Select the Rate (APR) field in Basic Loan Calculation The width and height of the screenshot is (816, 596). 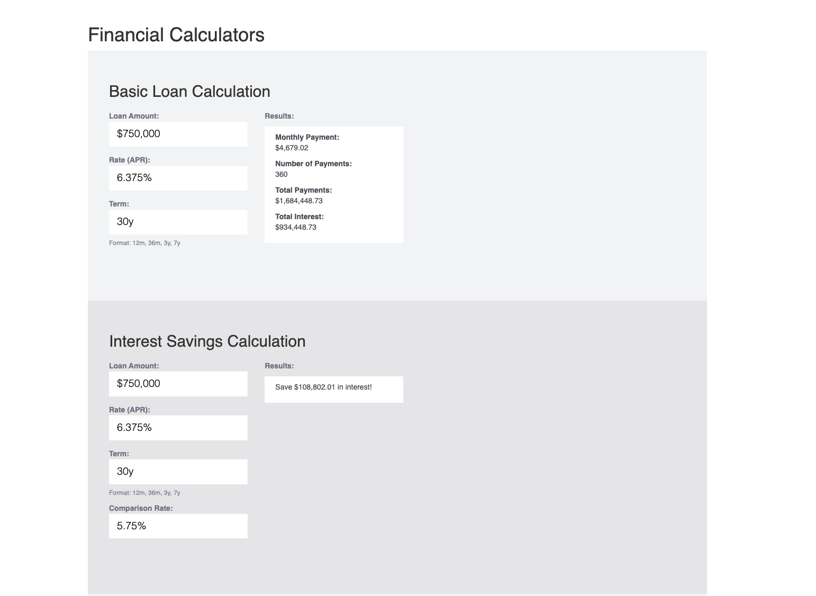point(178,178)
